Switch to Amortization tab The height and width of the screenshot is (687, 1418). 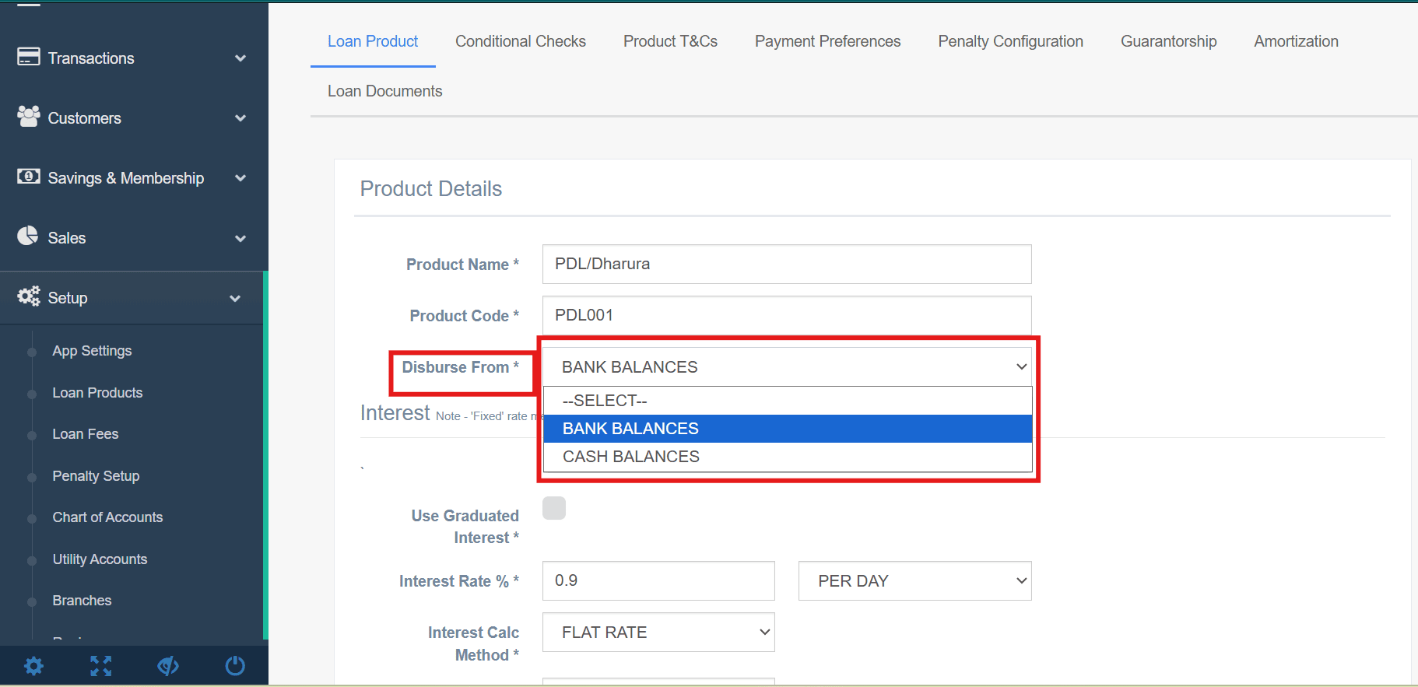(1297, 41)
